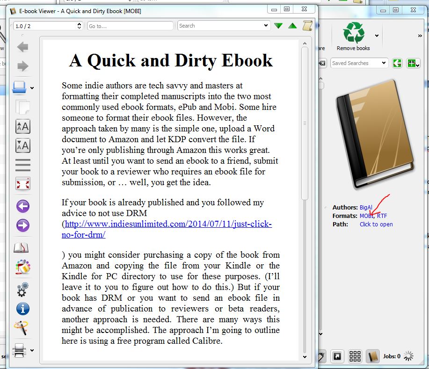Show book metadata info icon
This screenshot has height=369, width=429.
(22, 309)
